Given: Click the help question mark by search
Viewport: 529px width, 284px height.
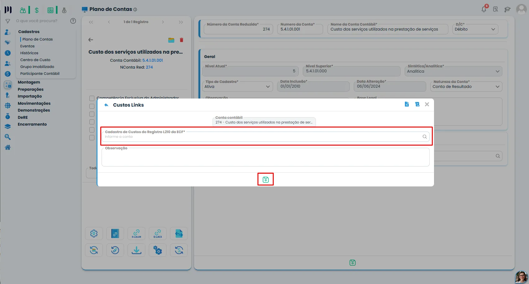Looking at the screenshot, I should (73, 21).
